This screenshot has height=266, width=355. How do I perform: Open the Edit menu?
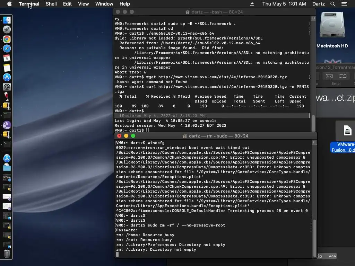[x=67, y=4]
